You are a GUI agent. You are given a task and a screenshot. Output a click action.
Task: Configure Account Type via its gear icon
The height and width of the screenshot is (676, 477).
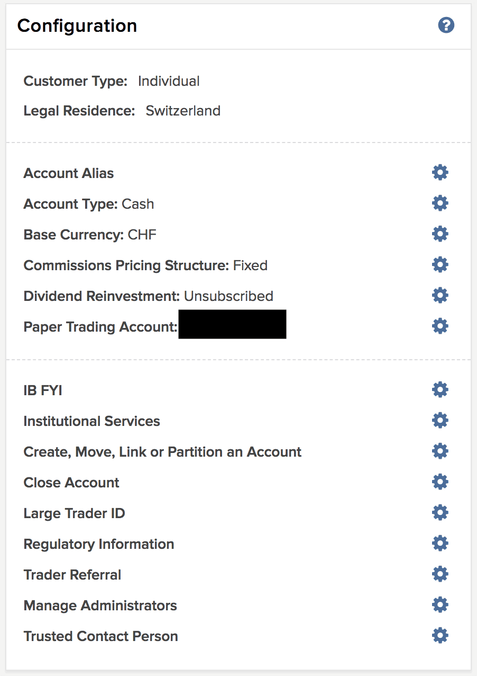[440, 203]
